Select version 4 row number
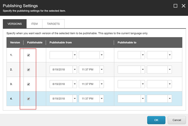 pyautogui.click(x=11, y=99)
